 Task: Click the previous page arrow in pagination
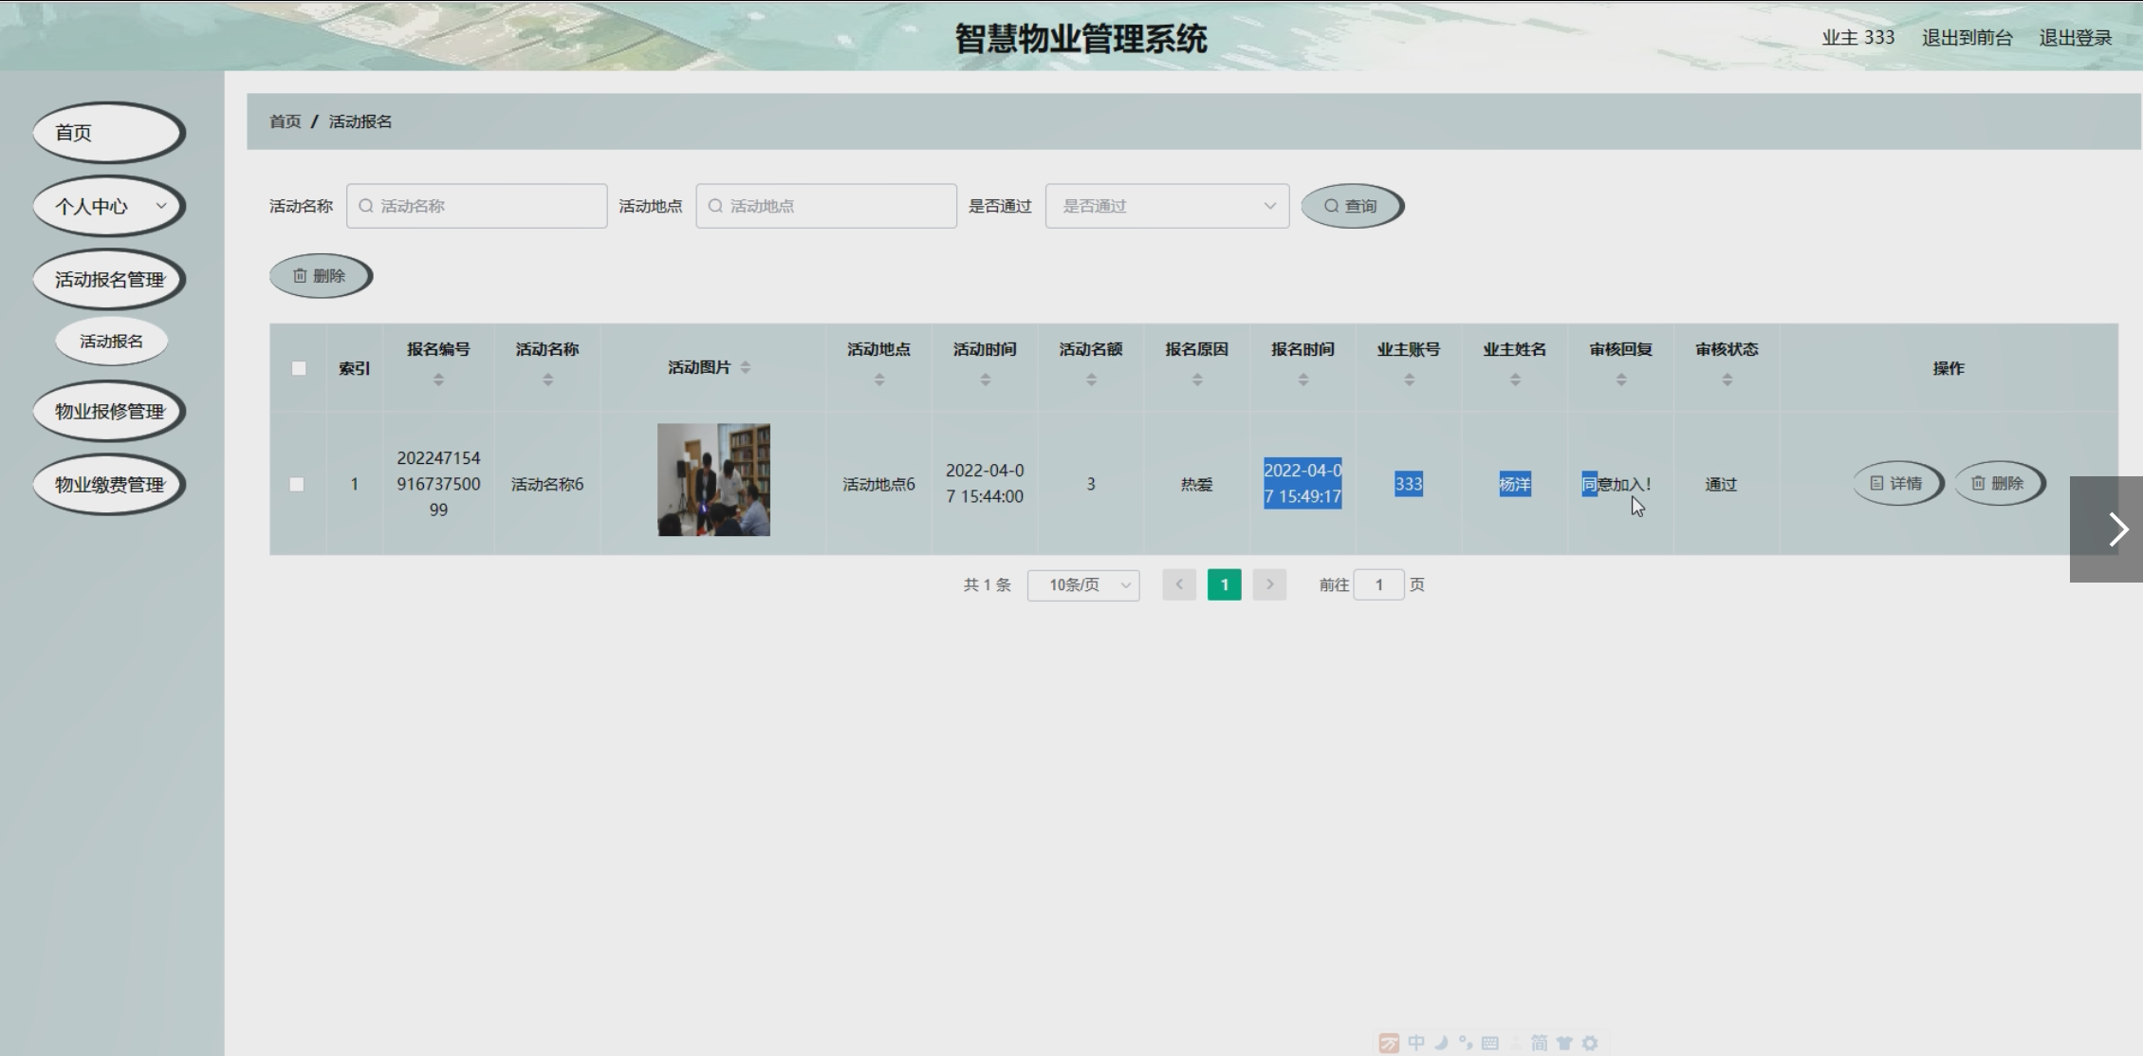coord(1179,584)
